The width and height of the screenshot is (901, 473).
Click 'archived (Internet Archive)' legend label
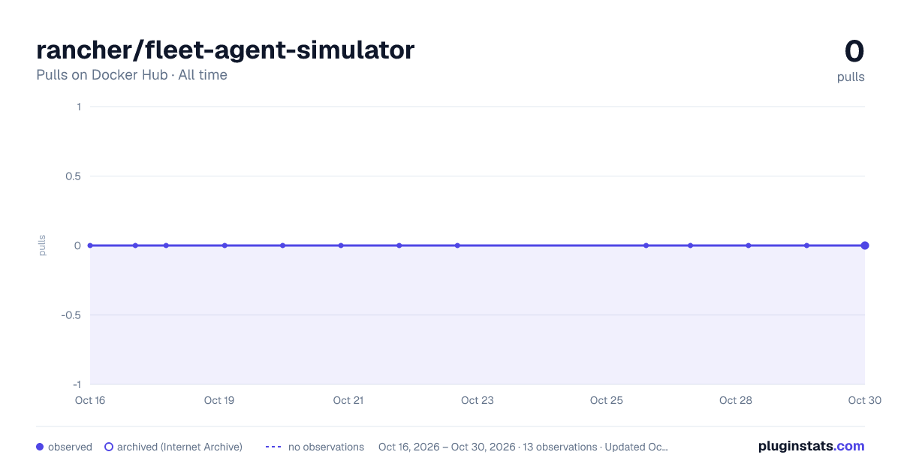179,447
